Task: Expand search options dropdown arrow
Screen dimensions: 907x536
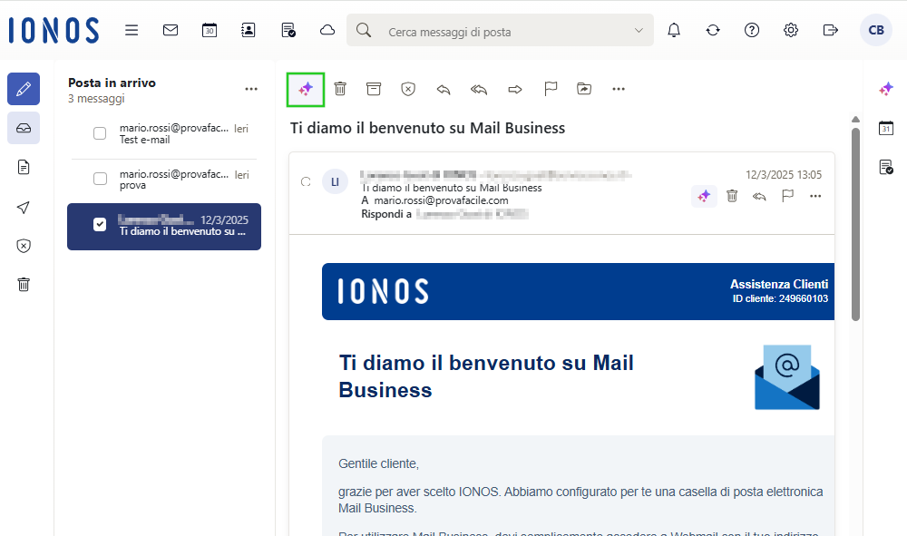Action: (x=639, y=31)
